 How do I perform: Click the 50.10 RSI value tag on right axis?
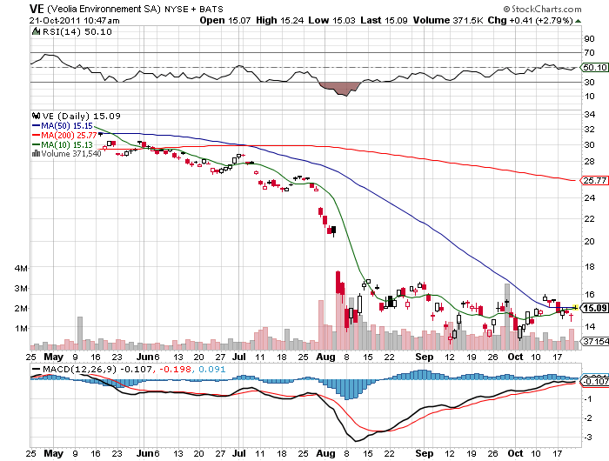tap(594, 68)
